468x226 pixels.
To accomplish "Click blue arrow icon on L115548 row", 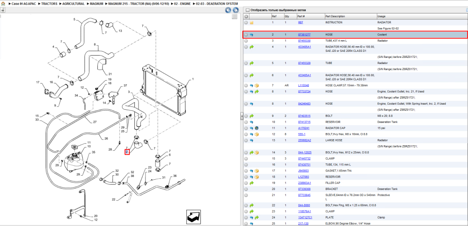I will [x=252, y=85].
